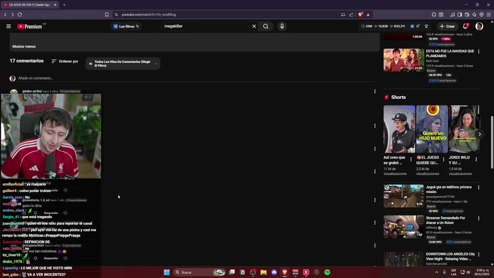
Task: Run search with the magnifier button
Action: [266, 26]
